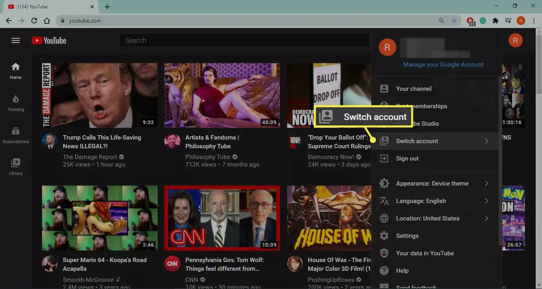Click the browser home button
The width and height of the screenshot is (542, 289).
tap(47, 21)
